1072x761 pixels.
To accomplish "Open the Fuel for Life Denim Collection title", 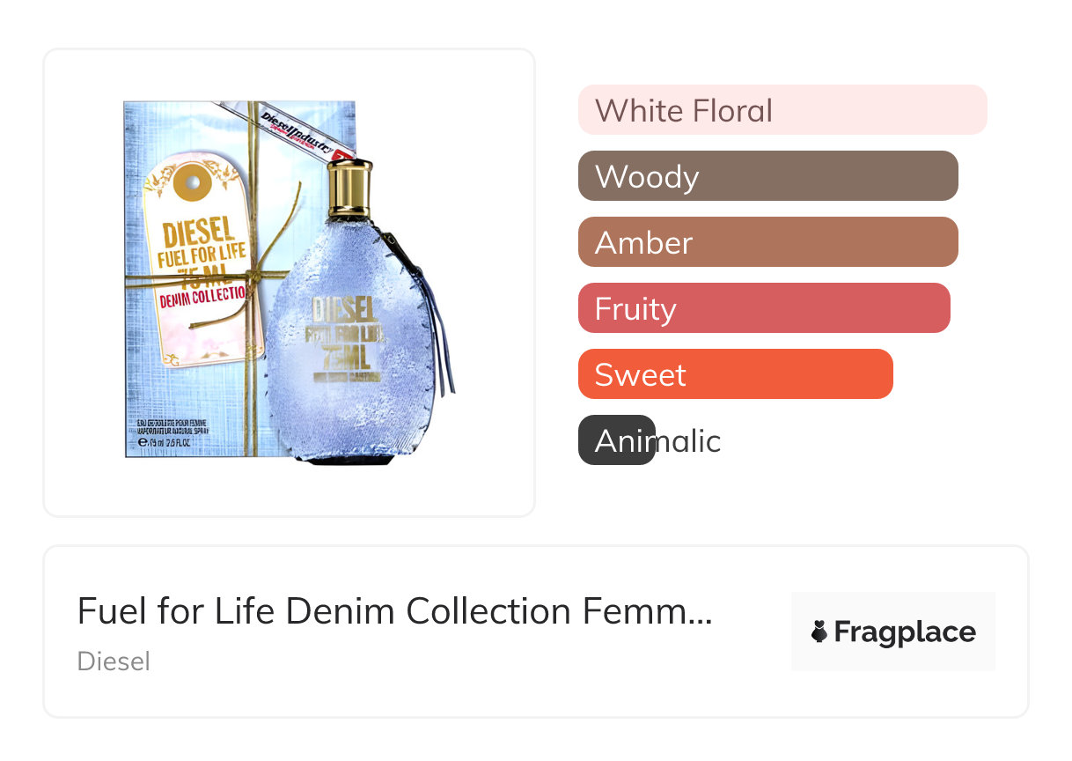I will coord(394,611).
